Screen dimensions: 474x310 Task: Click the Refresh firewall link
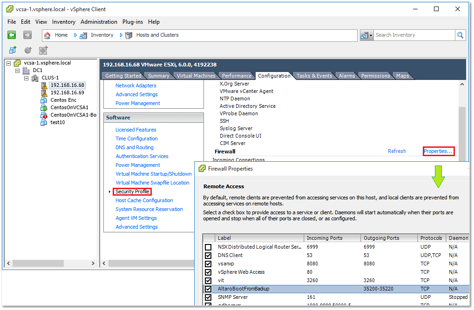tap(397, 151)
